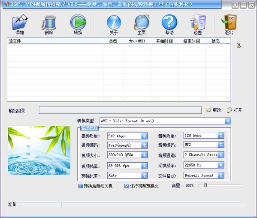This screenshot has width=257, height=218.
Task: Start conversion with the 转换 play icon
Action: [78, 22]
